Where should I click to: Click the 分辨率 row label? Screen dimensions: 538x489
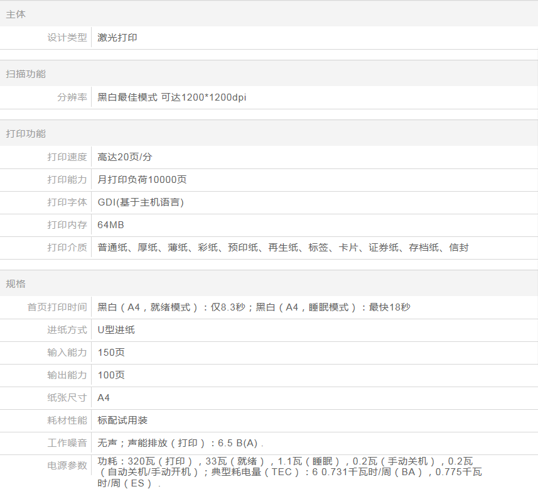72,97
